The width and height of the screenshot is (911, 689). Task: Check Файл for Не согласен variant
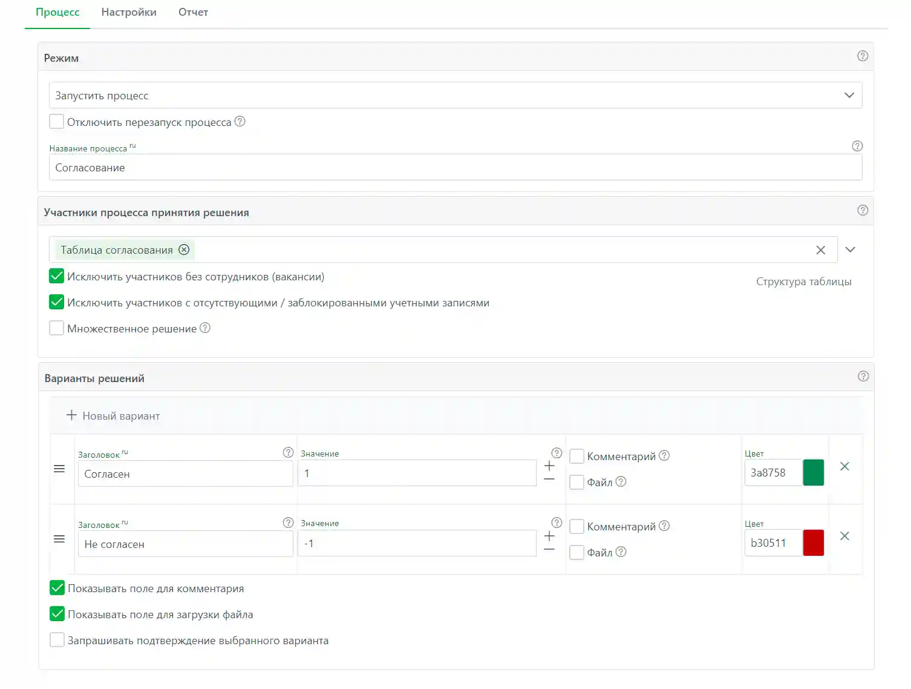pos(577,552)
